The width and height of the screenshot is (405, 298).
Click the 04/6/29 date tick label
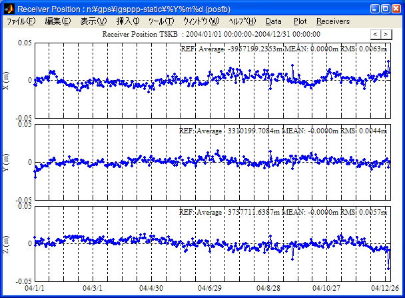point(209,289)
